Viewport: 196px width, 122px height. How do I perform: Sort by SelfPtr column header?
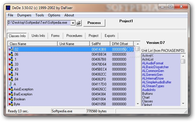pos(100,44)
